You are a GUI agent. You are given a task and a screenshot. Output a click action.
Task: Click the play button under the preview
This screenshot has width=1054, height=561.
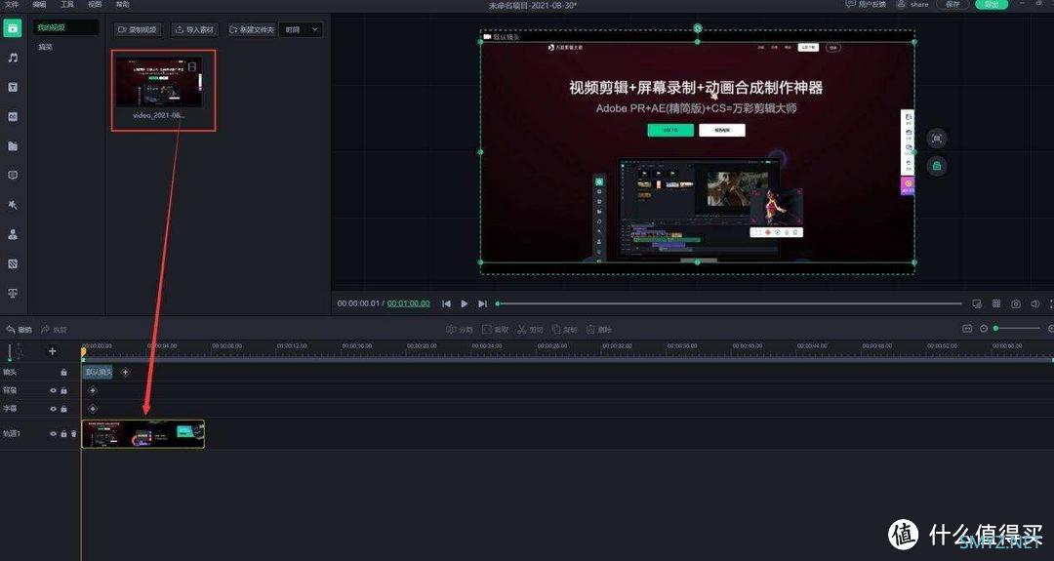[464, 303]
